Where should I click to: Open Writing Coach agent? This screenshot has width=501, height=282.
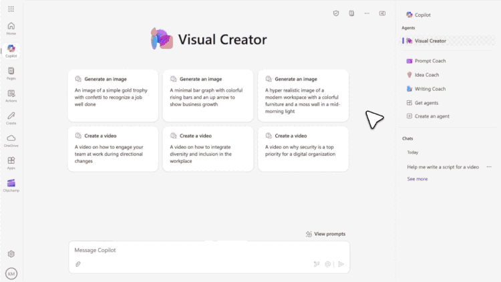click(x=426, y=89)
